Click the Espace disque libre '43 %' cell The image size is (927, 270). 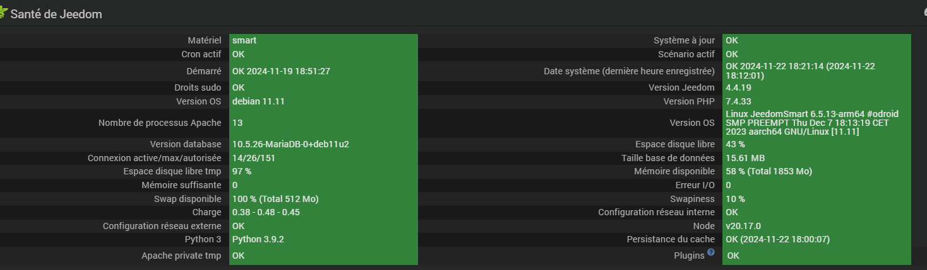(x=735, y=144)
